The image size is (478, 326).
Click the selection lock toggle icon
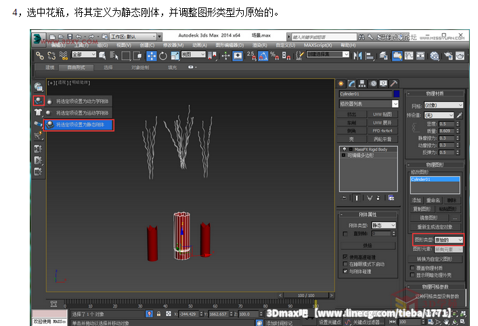tap(158, 314)
